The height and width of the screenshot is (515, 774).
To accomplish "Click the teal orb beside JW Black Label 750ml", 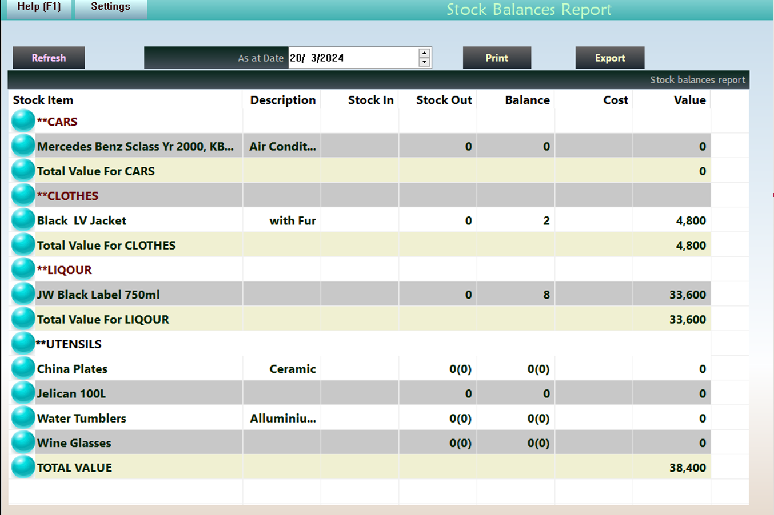I will [23, 294].
